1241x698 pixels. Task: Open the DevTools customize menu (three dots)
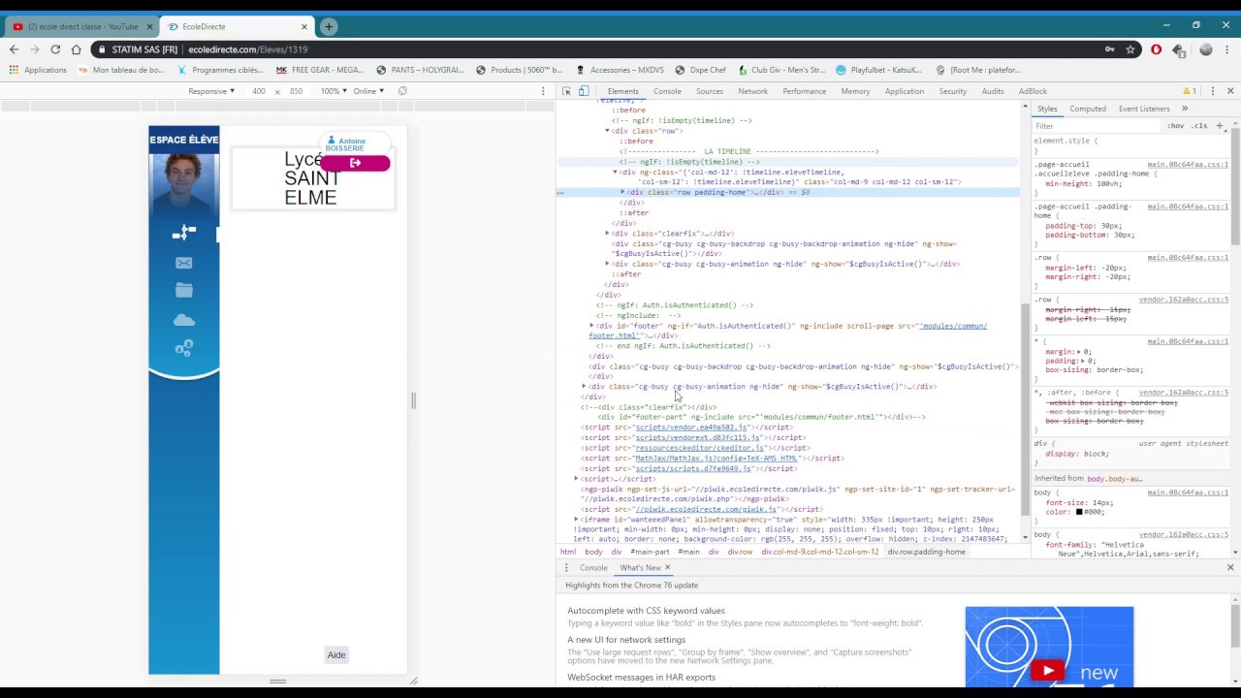(1213, 91)
